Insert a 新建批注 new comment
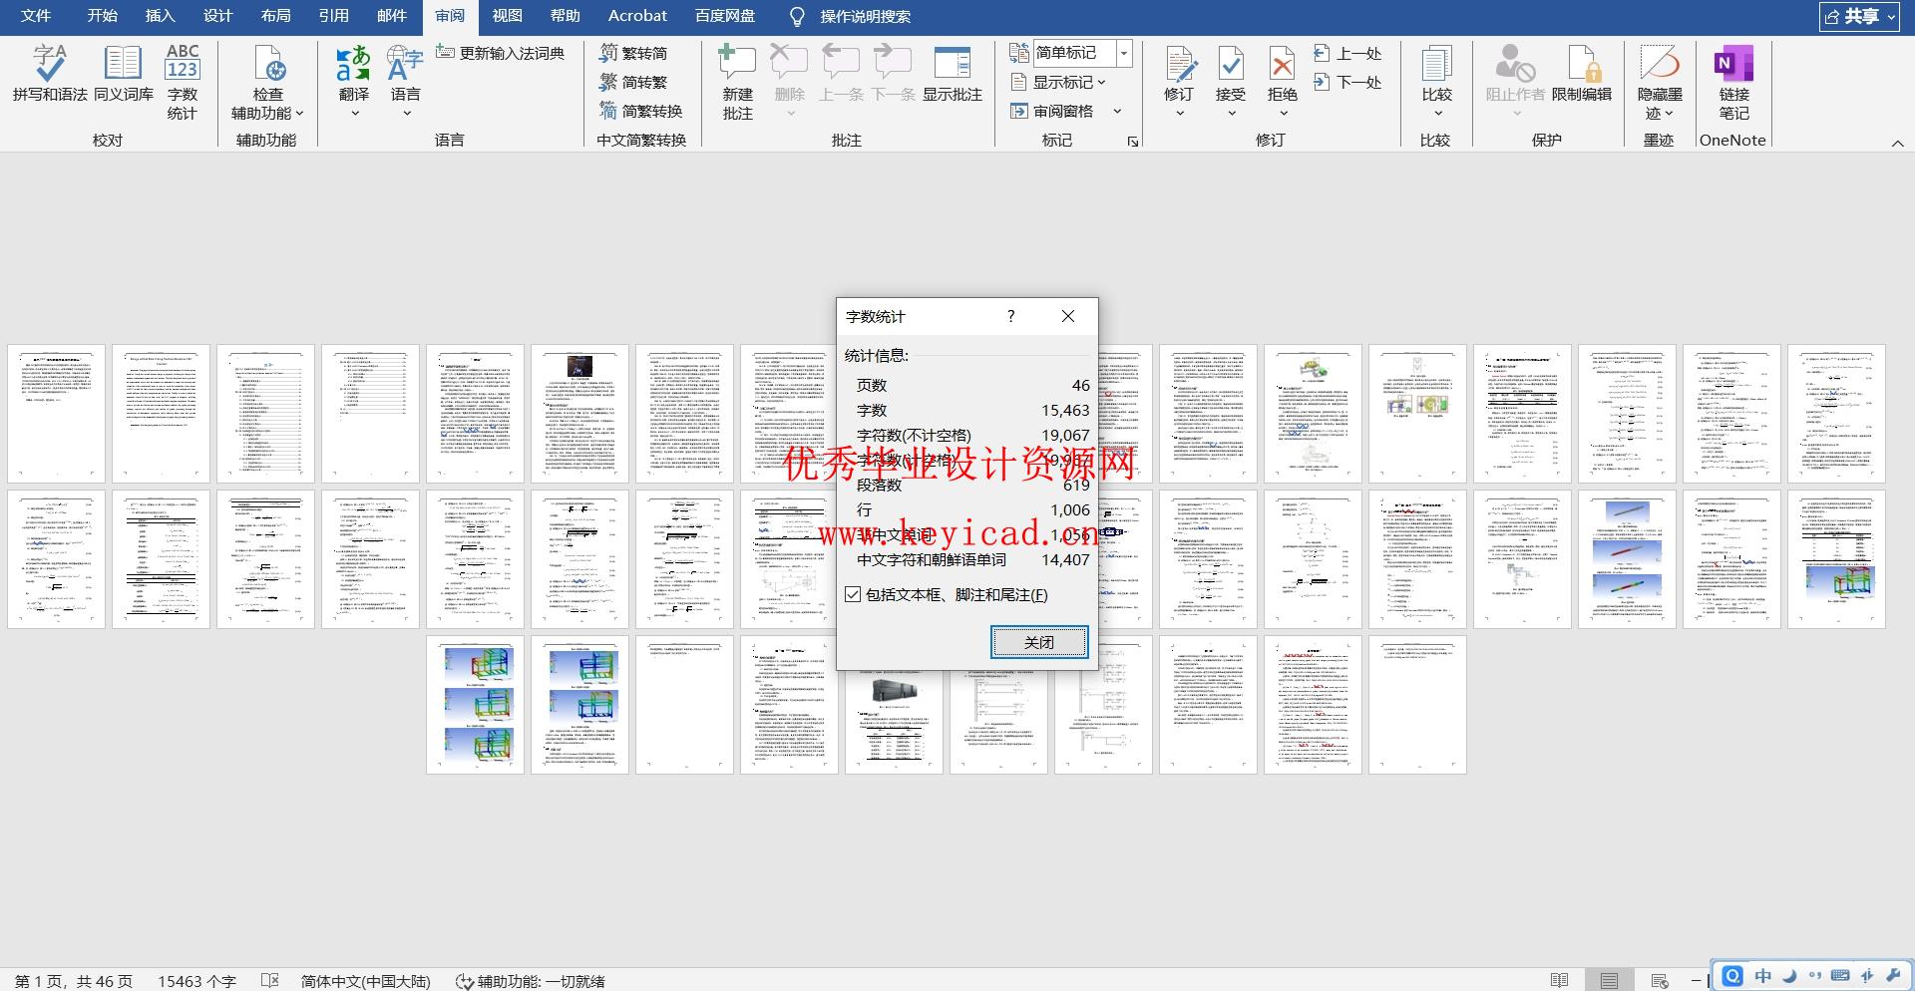 (738, 82)
